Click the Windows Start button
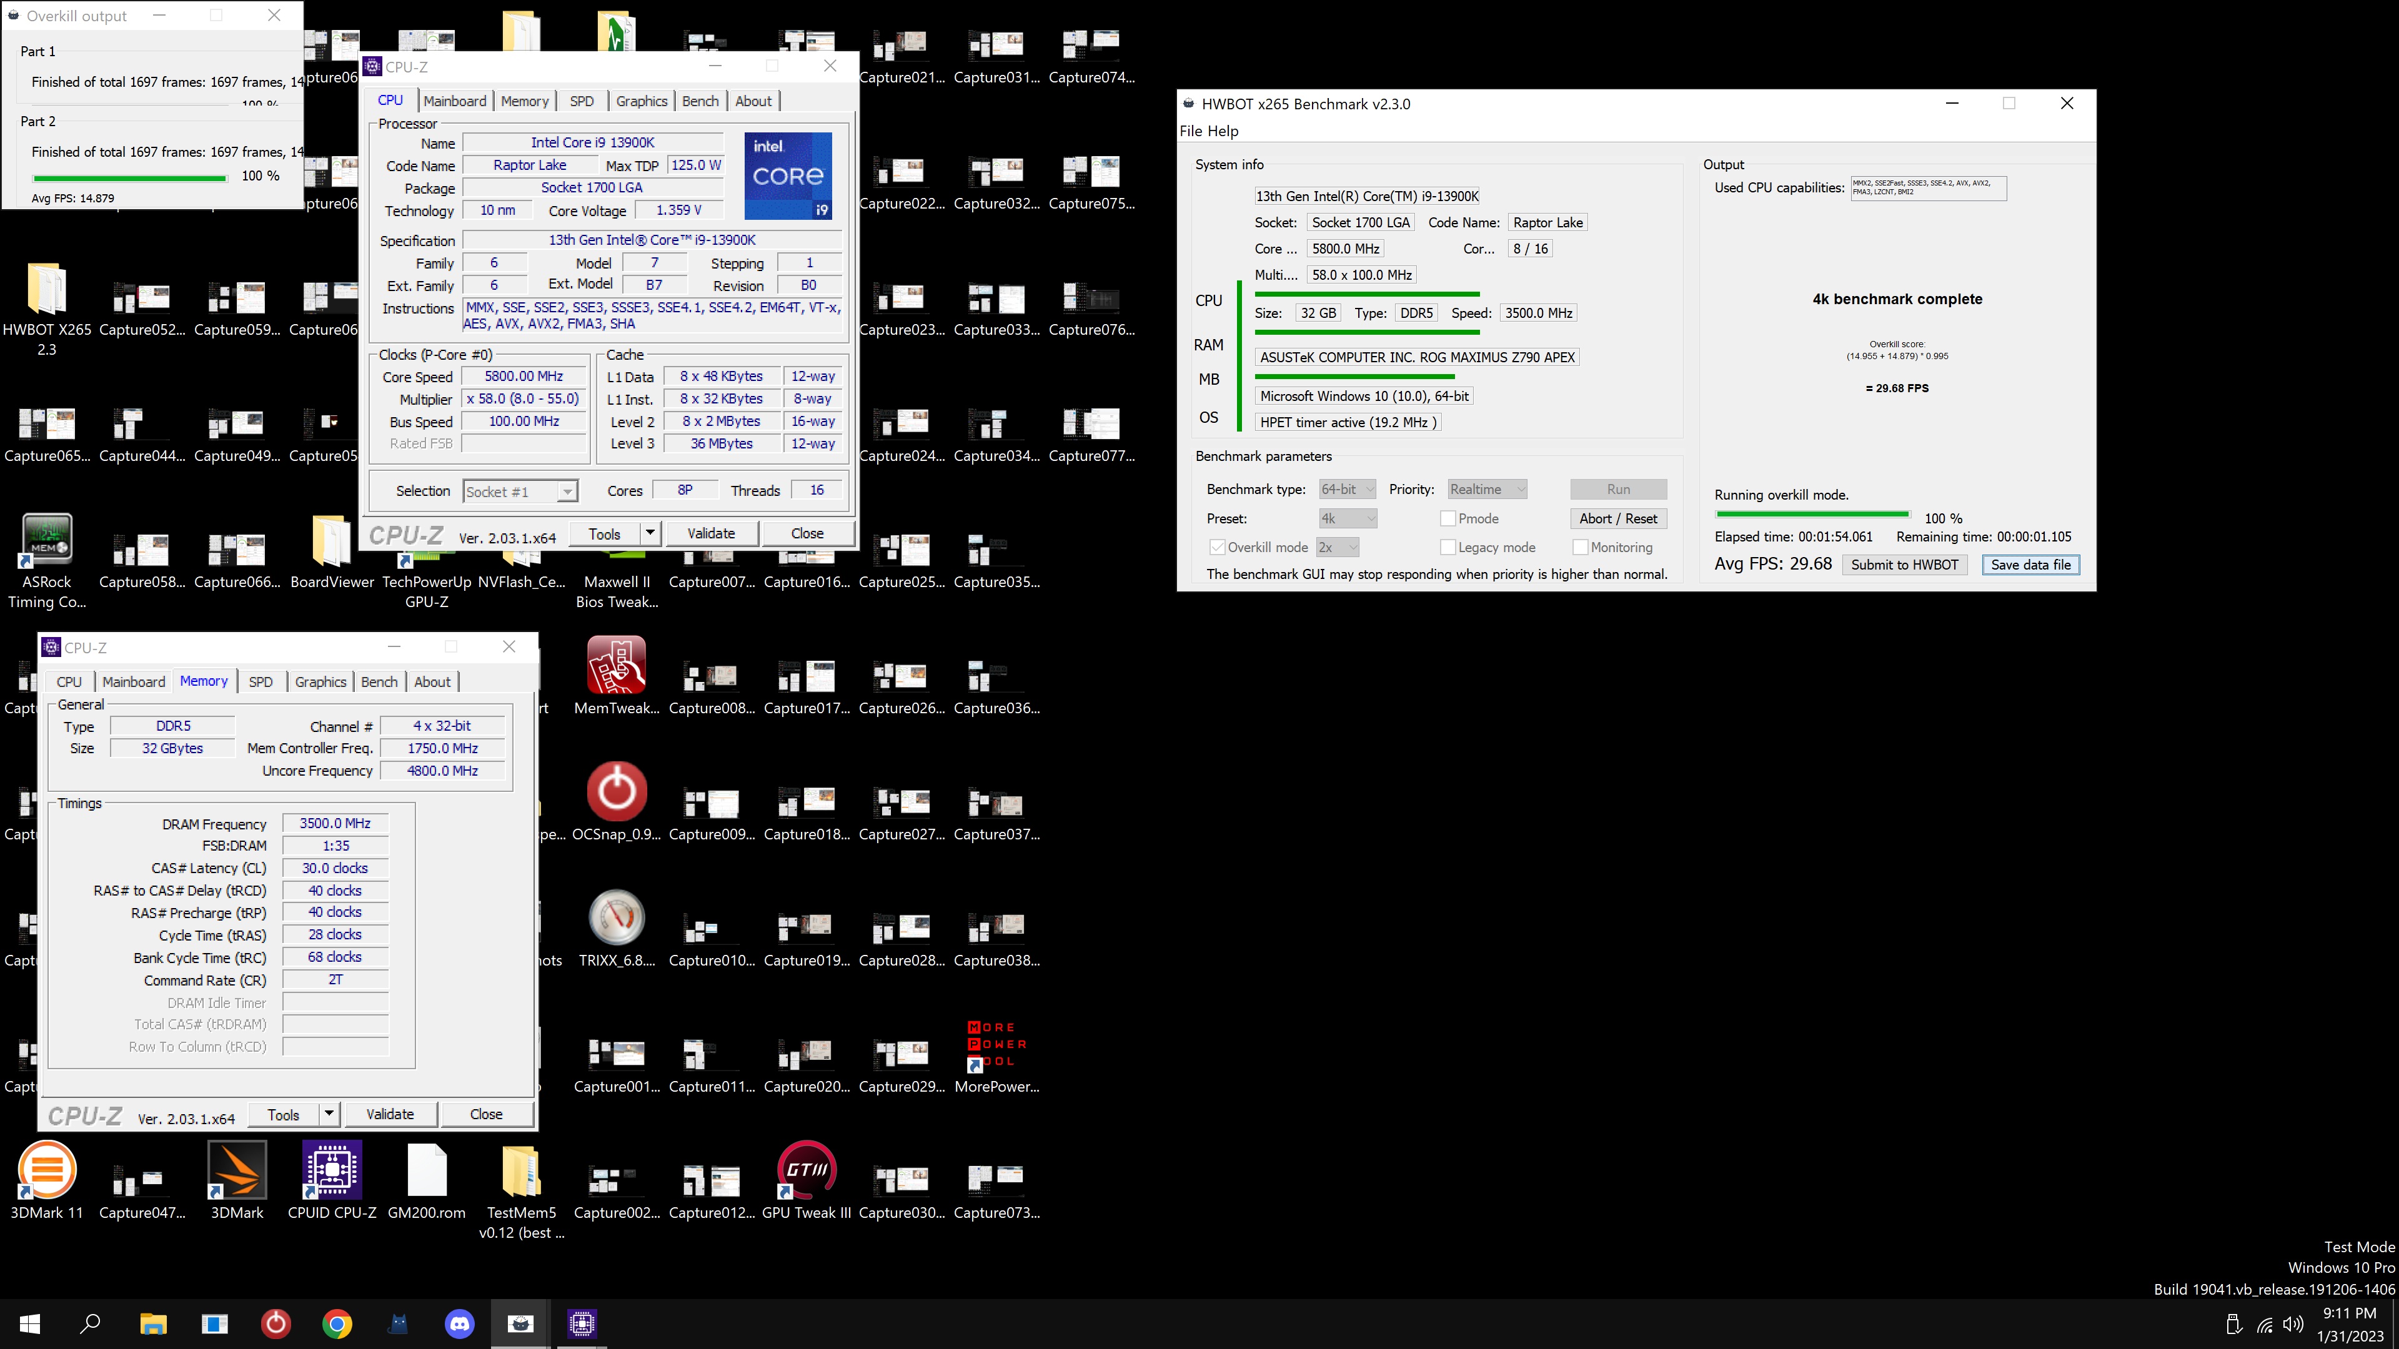Screen dimensions: 2399x1349 (x=30, y=1323)
